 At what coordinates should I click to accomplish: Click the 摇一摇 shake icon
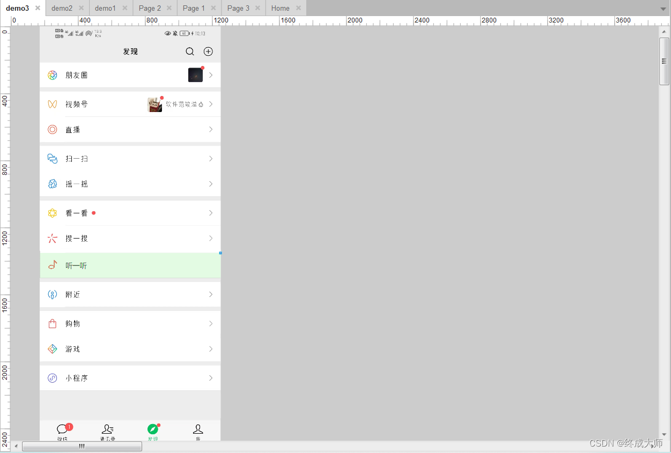(x=52, y=184)
